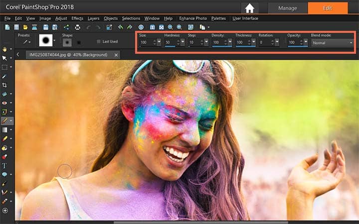
Task: Close the IMG250874044.jpg document tab
Action: click(116, 55)
